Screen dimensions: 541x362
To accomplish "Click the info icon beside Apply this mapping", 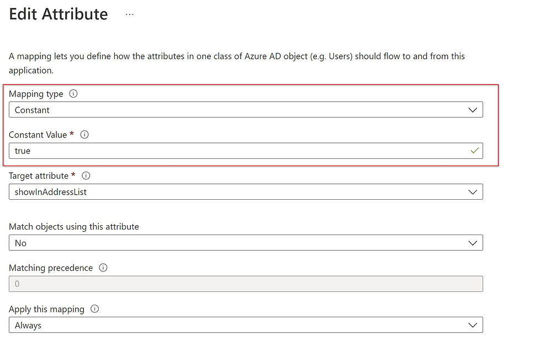I will [x=94, y=309].
